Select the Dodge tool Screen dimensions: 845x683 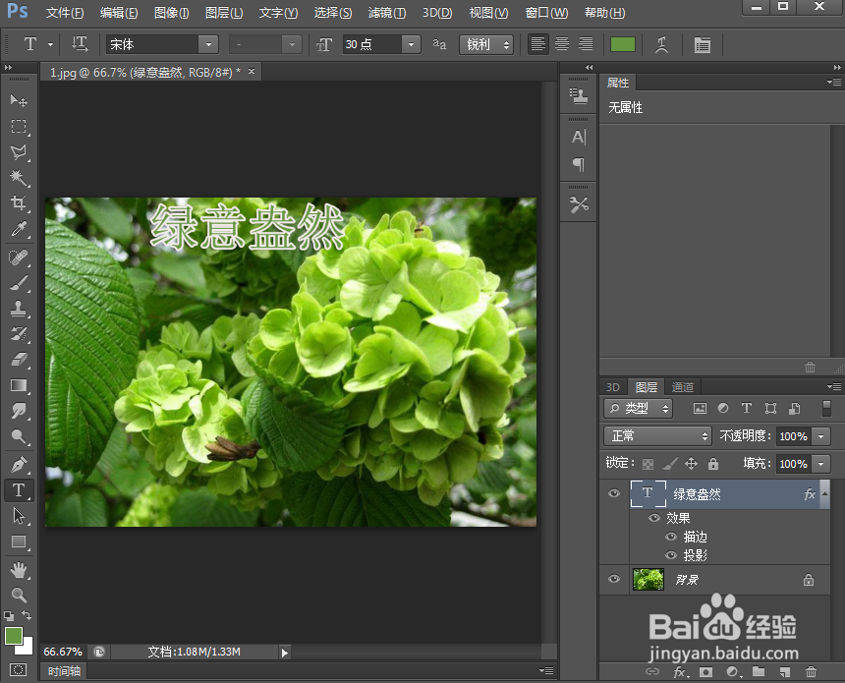(19, 436)
